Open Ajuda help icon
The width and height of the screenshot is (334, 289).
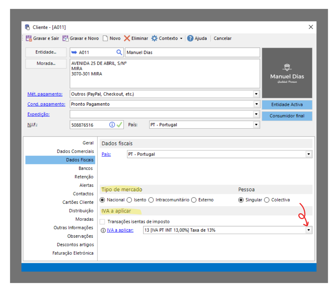pos(190,38)
